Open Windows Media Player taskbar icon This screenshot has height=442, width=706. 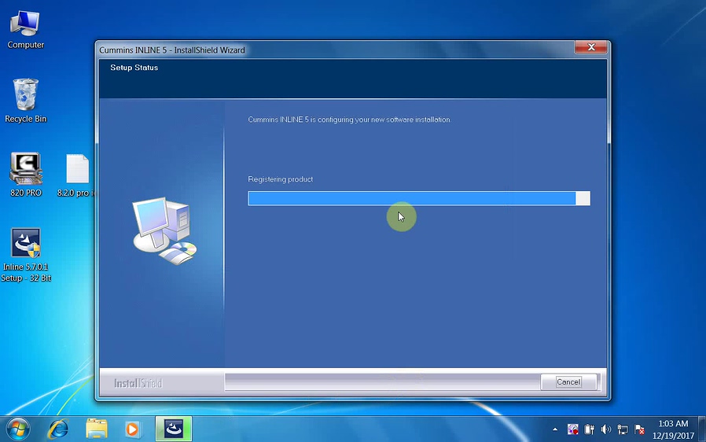pyautogui.click(x=132, y=429)
